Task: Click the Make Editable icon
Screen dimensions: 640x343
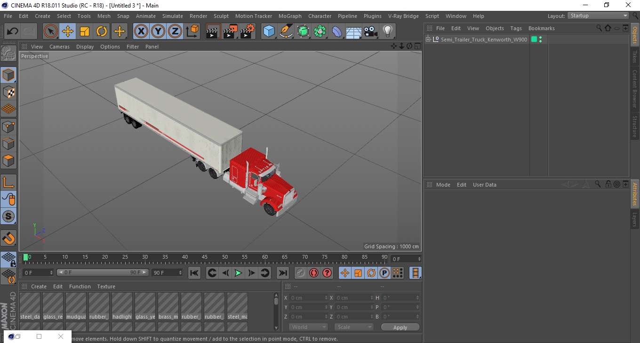Action: (x=8, y=54)
